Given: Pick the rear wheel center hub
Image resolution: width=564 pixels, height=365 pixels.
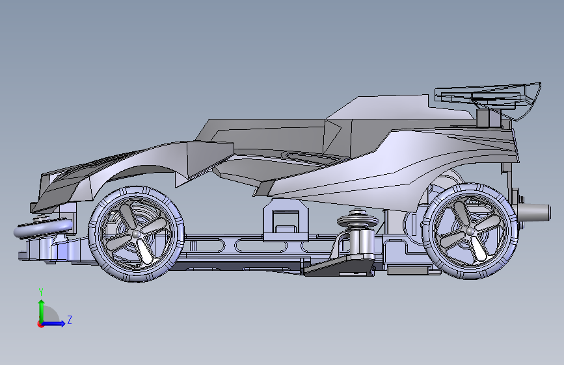Looking at the screenshot, I should pyautogui.click(x=470, y=231).
